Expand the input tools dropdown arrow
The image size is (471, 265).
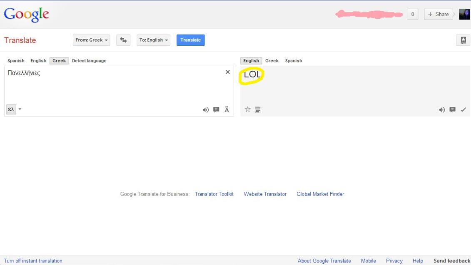tap(20, 109)
